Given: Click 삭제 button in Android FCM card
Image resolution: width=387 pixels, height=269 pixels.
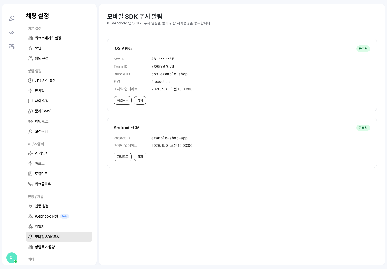Looking at the screenshot, I should 140,157.
